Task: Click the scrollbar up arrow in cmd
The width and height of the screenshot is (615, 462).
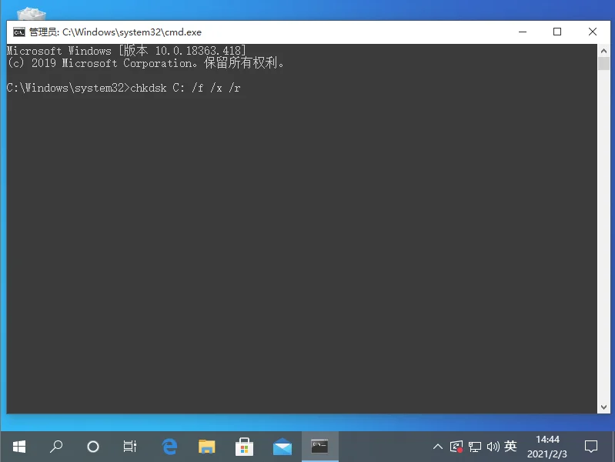Action: tap(603, 51)
